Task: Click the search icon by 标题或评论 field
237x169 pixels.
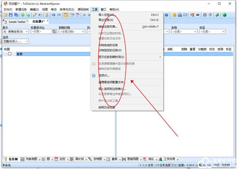Action: [55, 32]
